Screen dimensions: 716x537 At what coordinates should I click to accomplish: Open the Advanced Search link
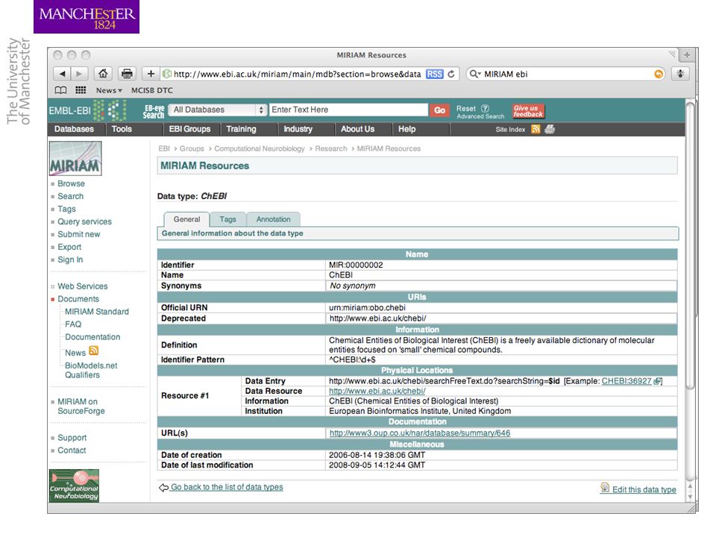[x=480, y=116]
